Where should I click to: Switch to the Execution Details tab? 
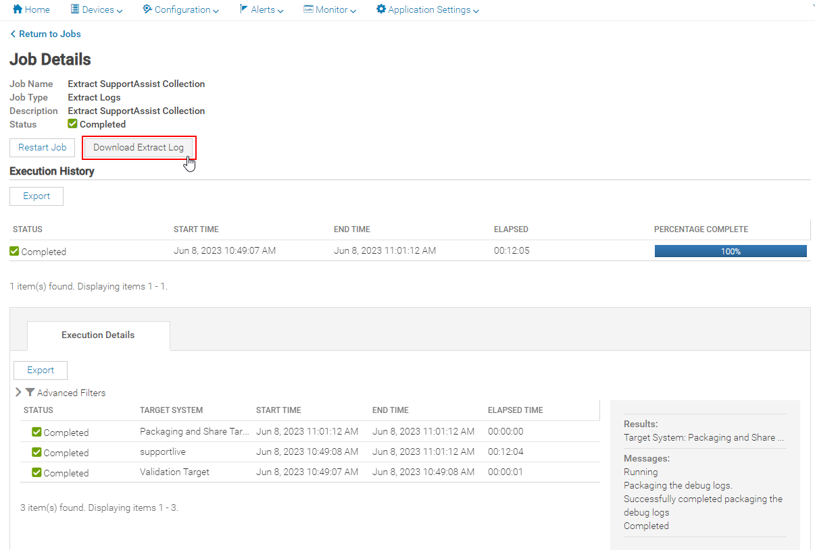click(x=98, y=335)
